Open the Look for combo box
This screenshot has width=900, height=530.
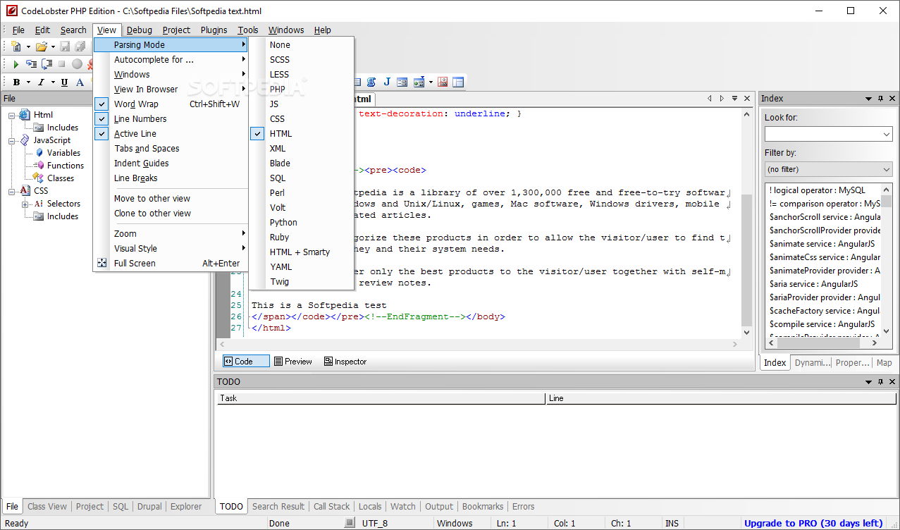point(829,134)
